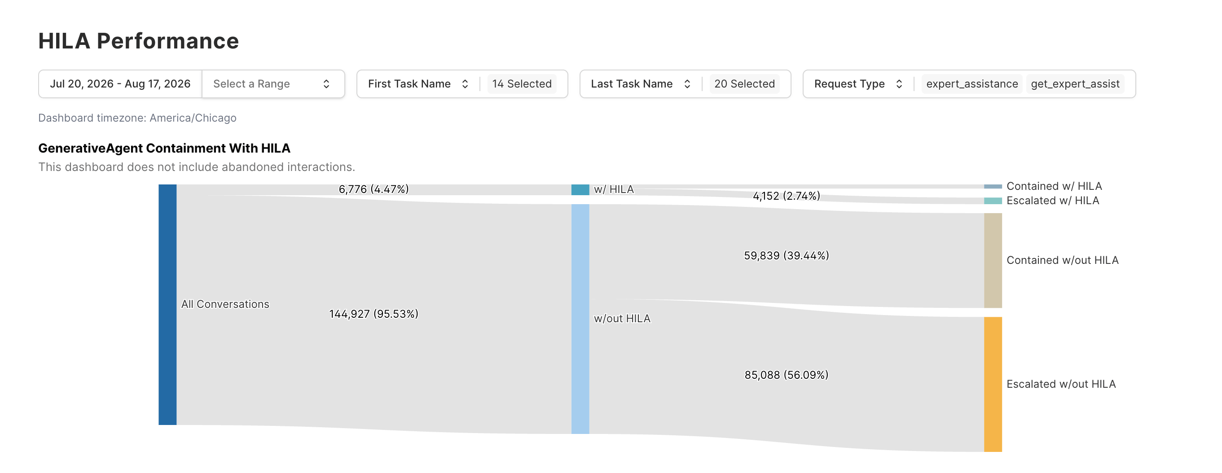Click the Dashboard timezone: America/Chicago text

(137, 118)
